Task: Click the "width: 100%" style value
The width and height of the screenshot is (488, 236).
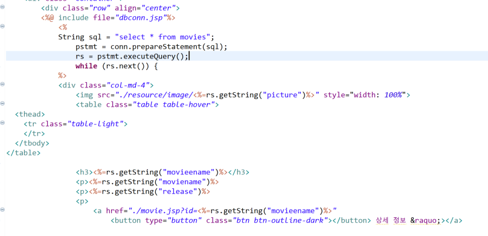Action: point(377,95)
